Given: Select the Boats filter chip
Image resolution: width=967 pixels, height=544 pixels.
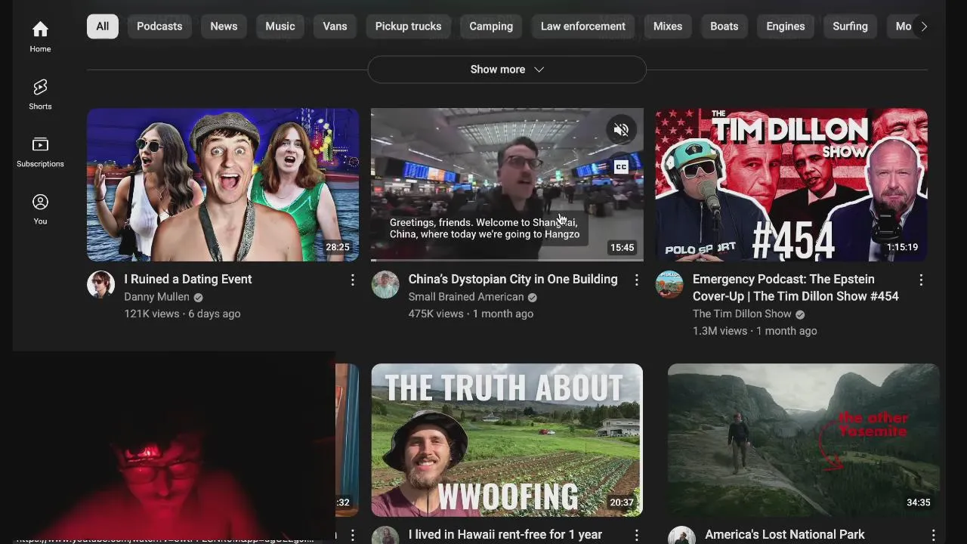Looking at the screenshot, I should coord(724,26).
